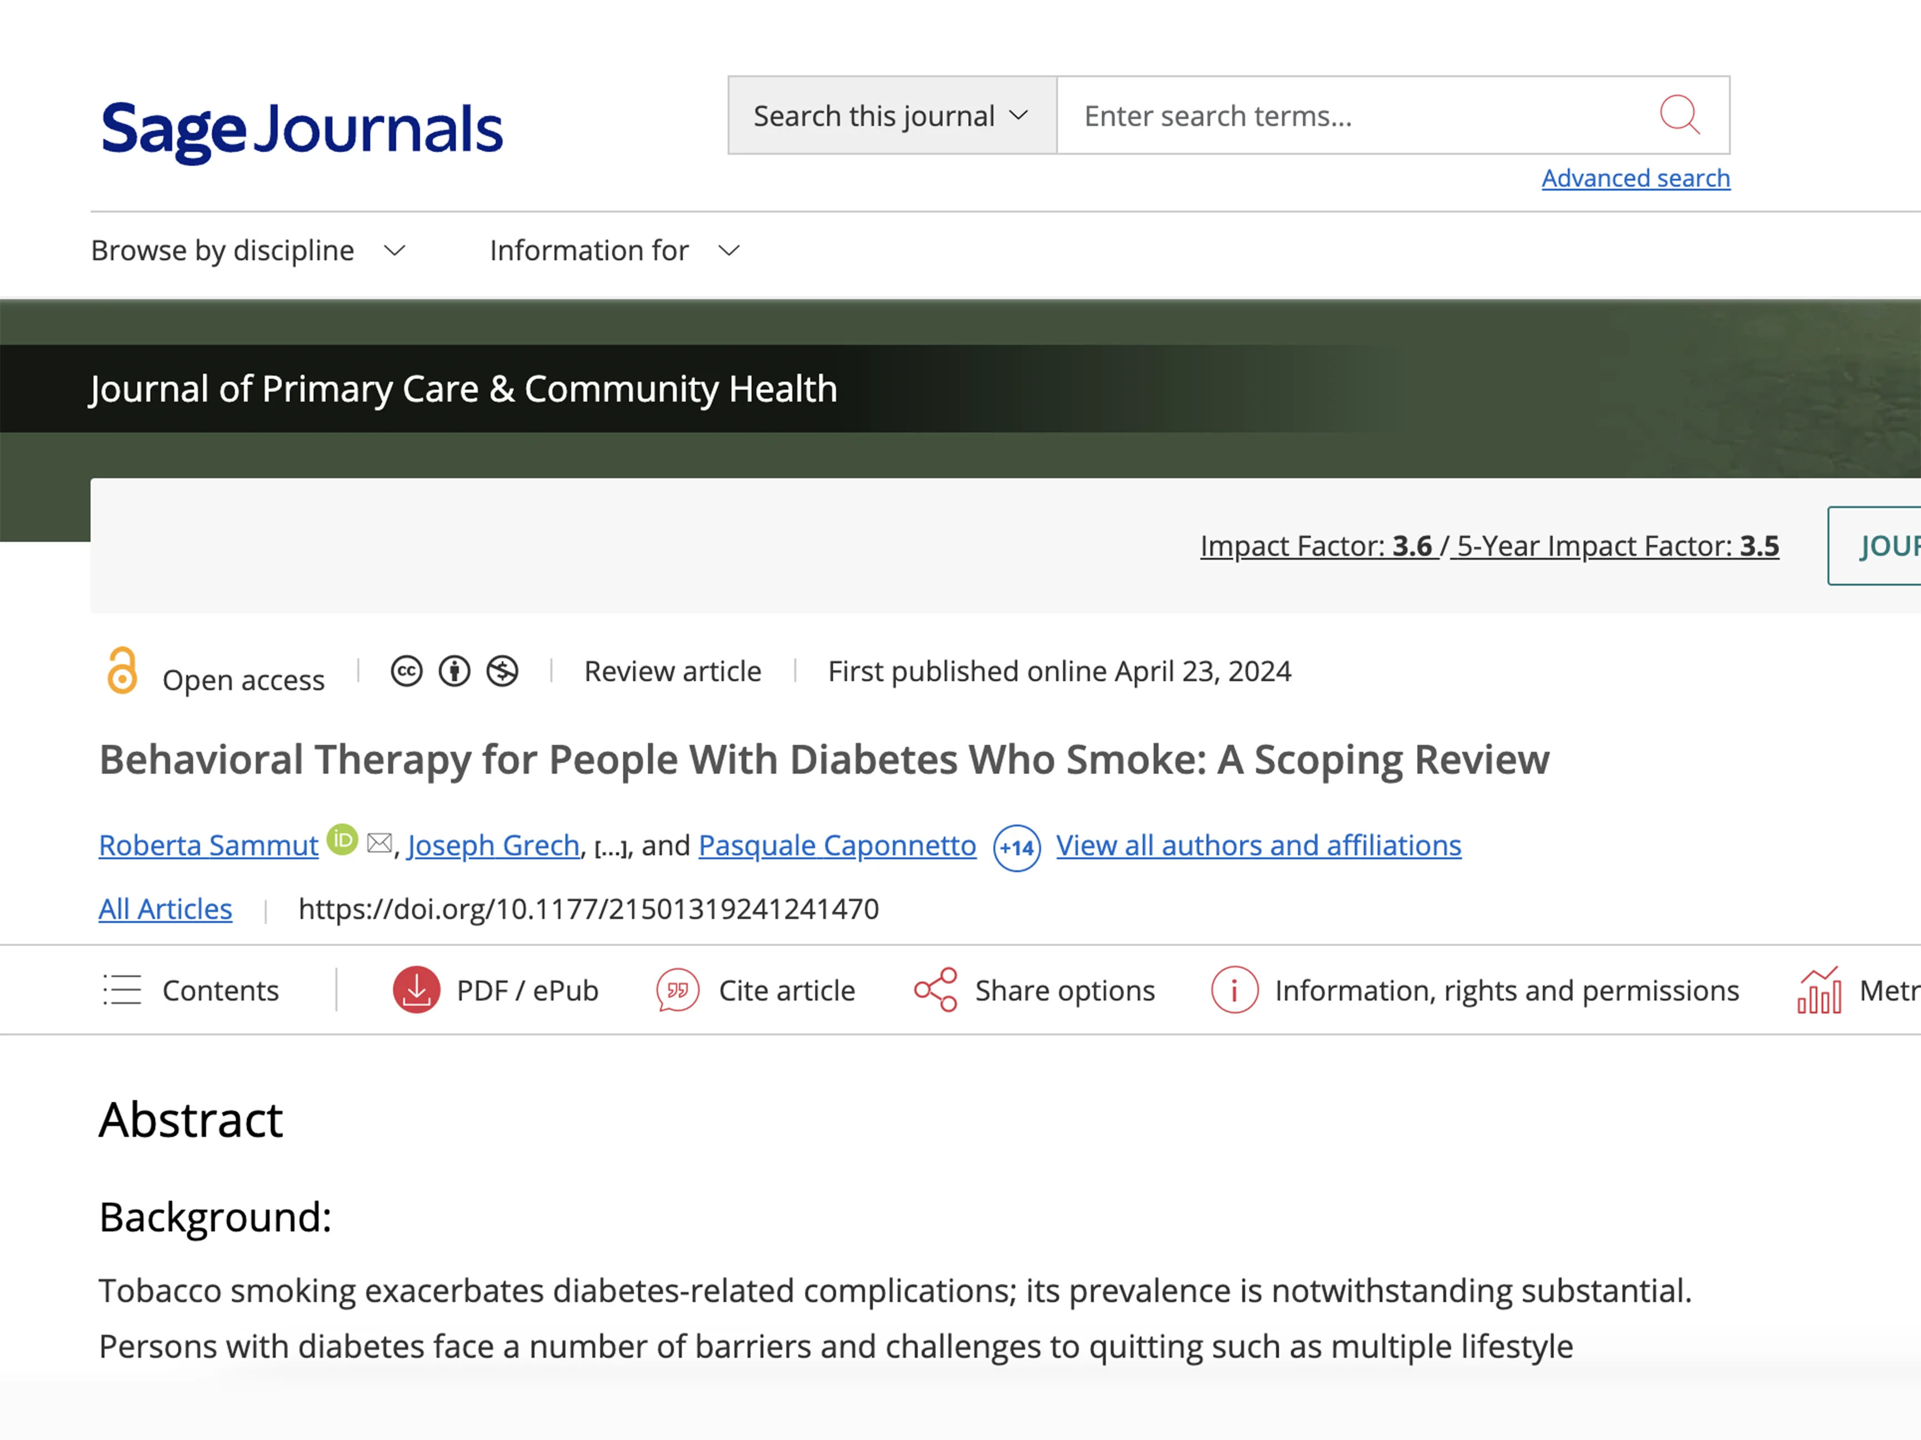Click Roberta Sammut's ORCID iD badge
The image size is (1921, 1440).
342,840
